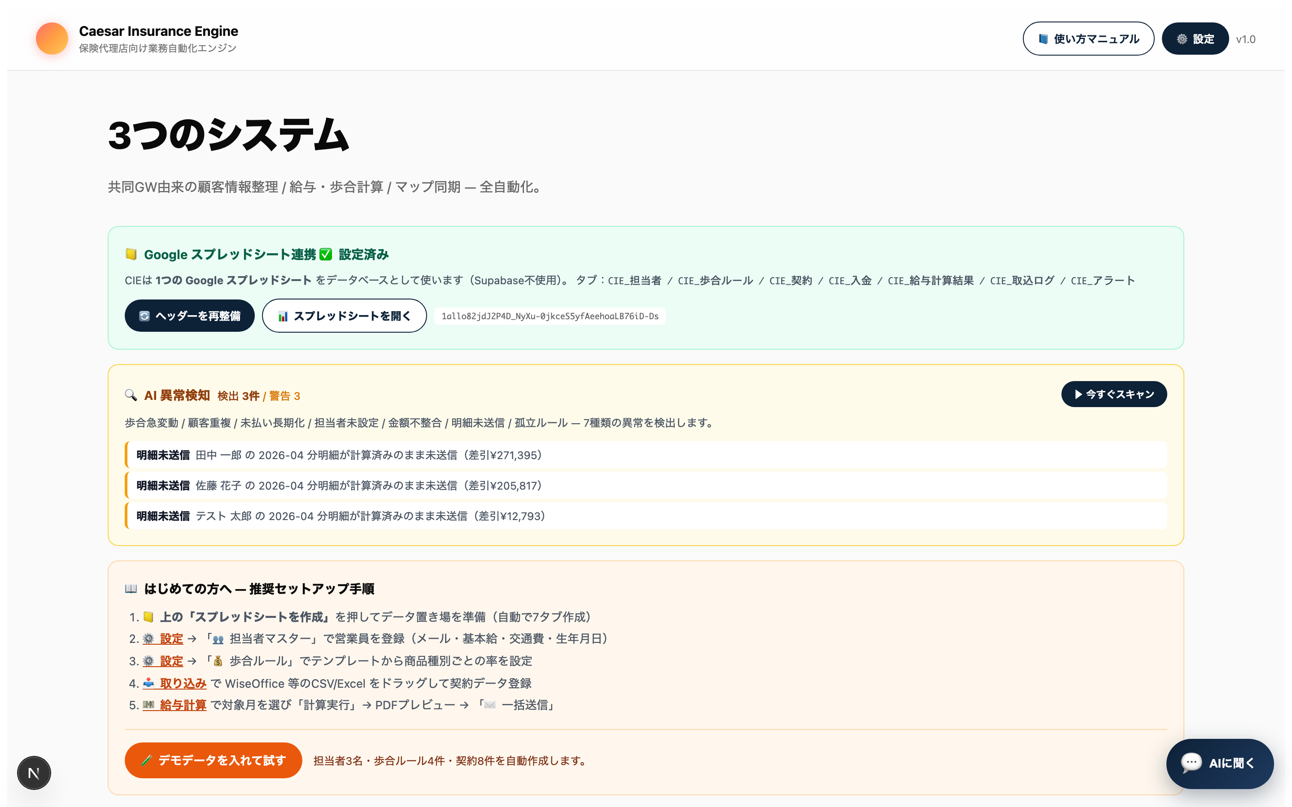Click the green checkmark 設定済み icon

coord(326,254)
